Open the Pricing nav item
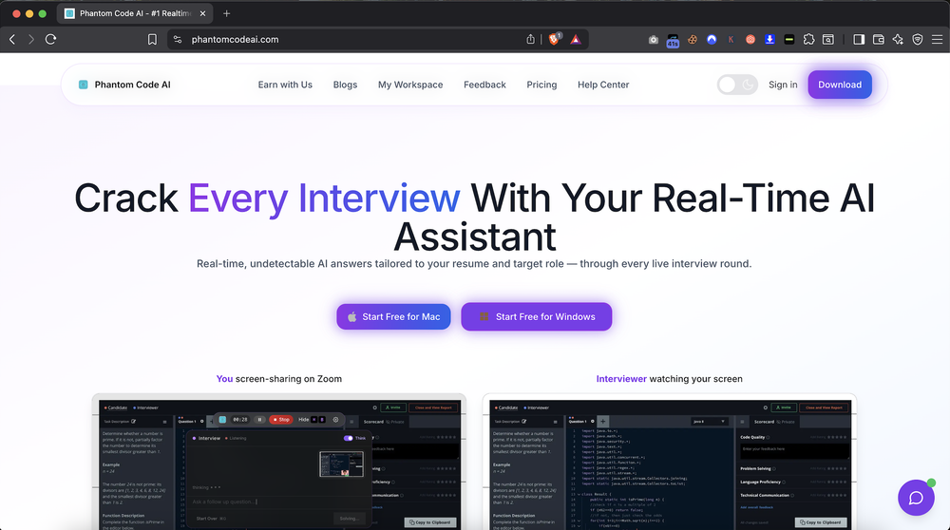This screenshot has height=530, width=950. click(541, 85)
